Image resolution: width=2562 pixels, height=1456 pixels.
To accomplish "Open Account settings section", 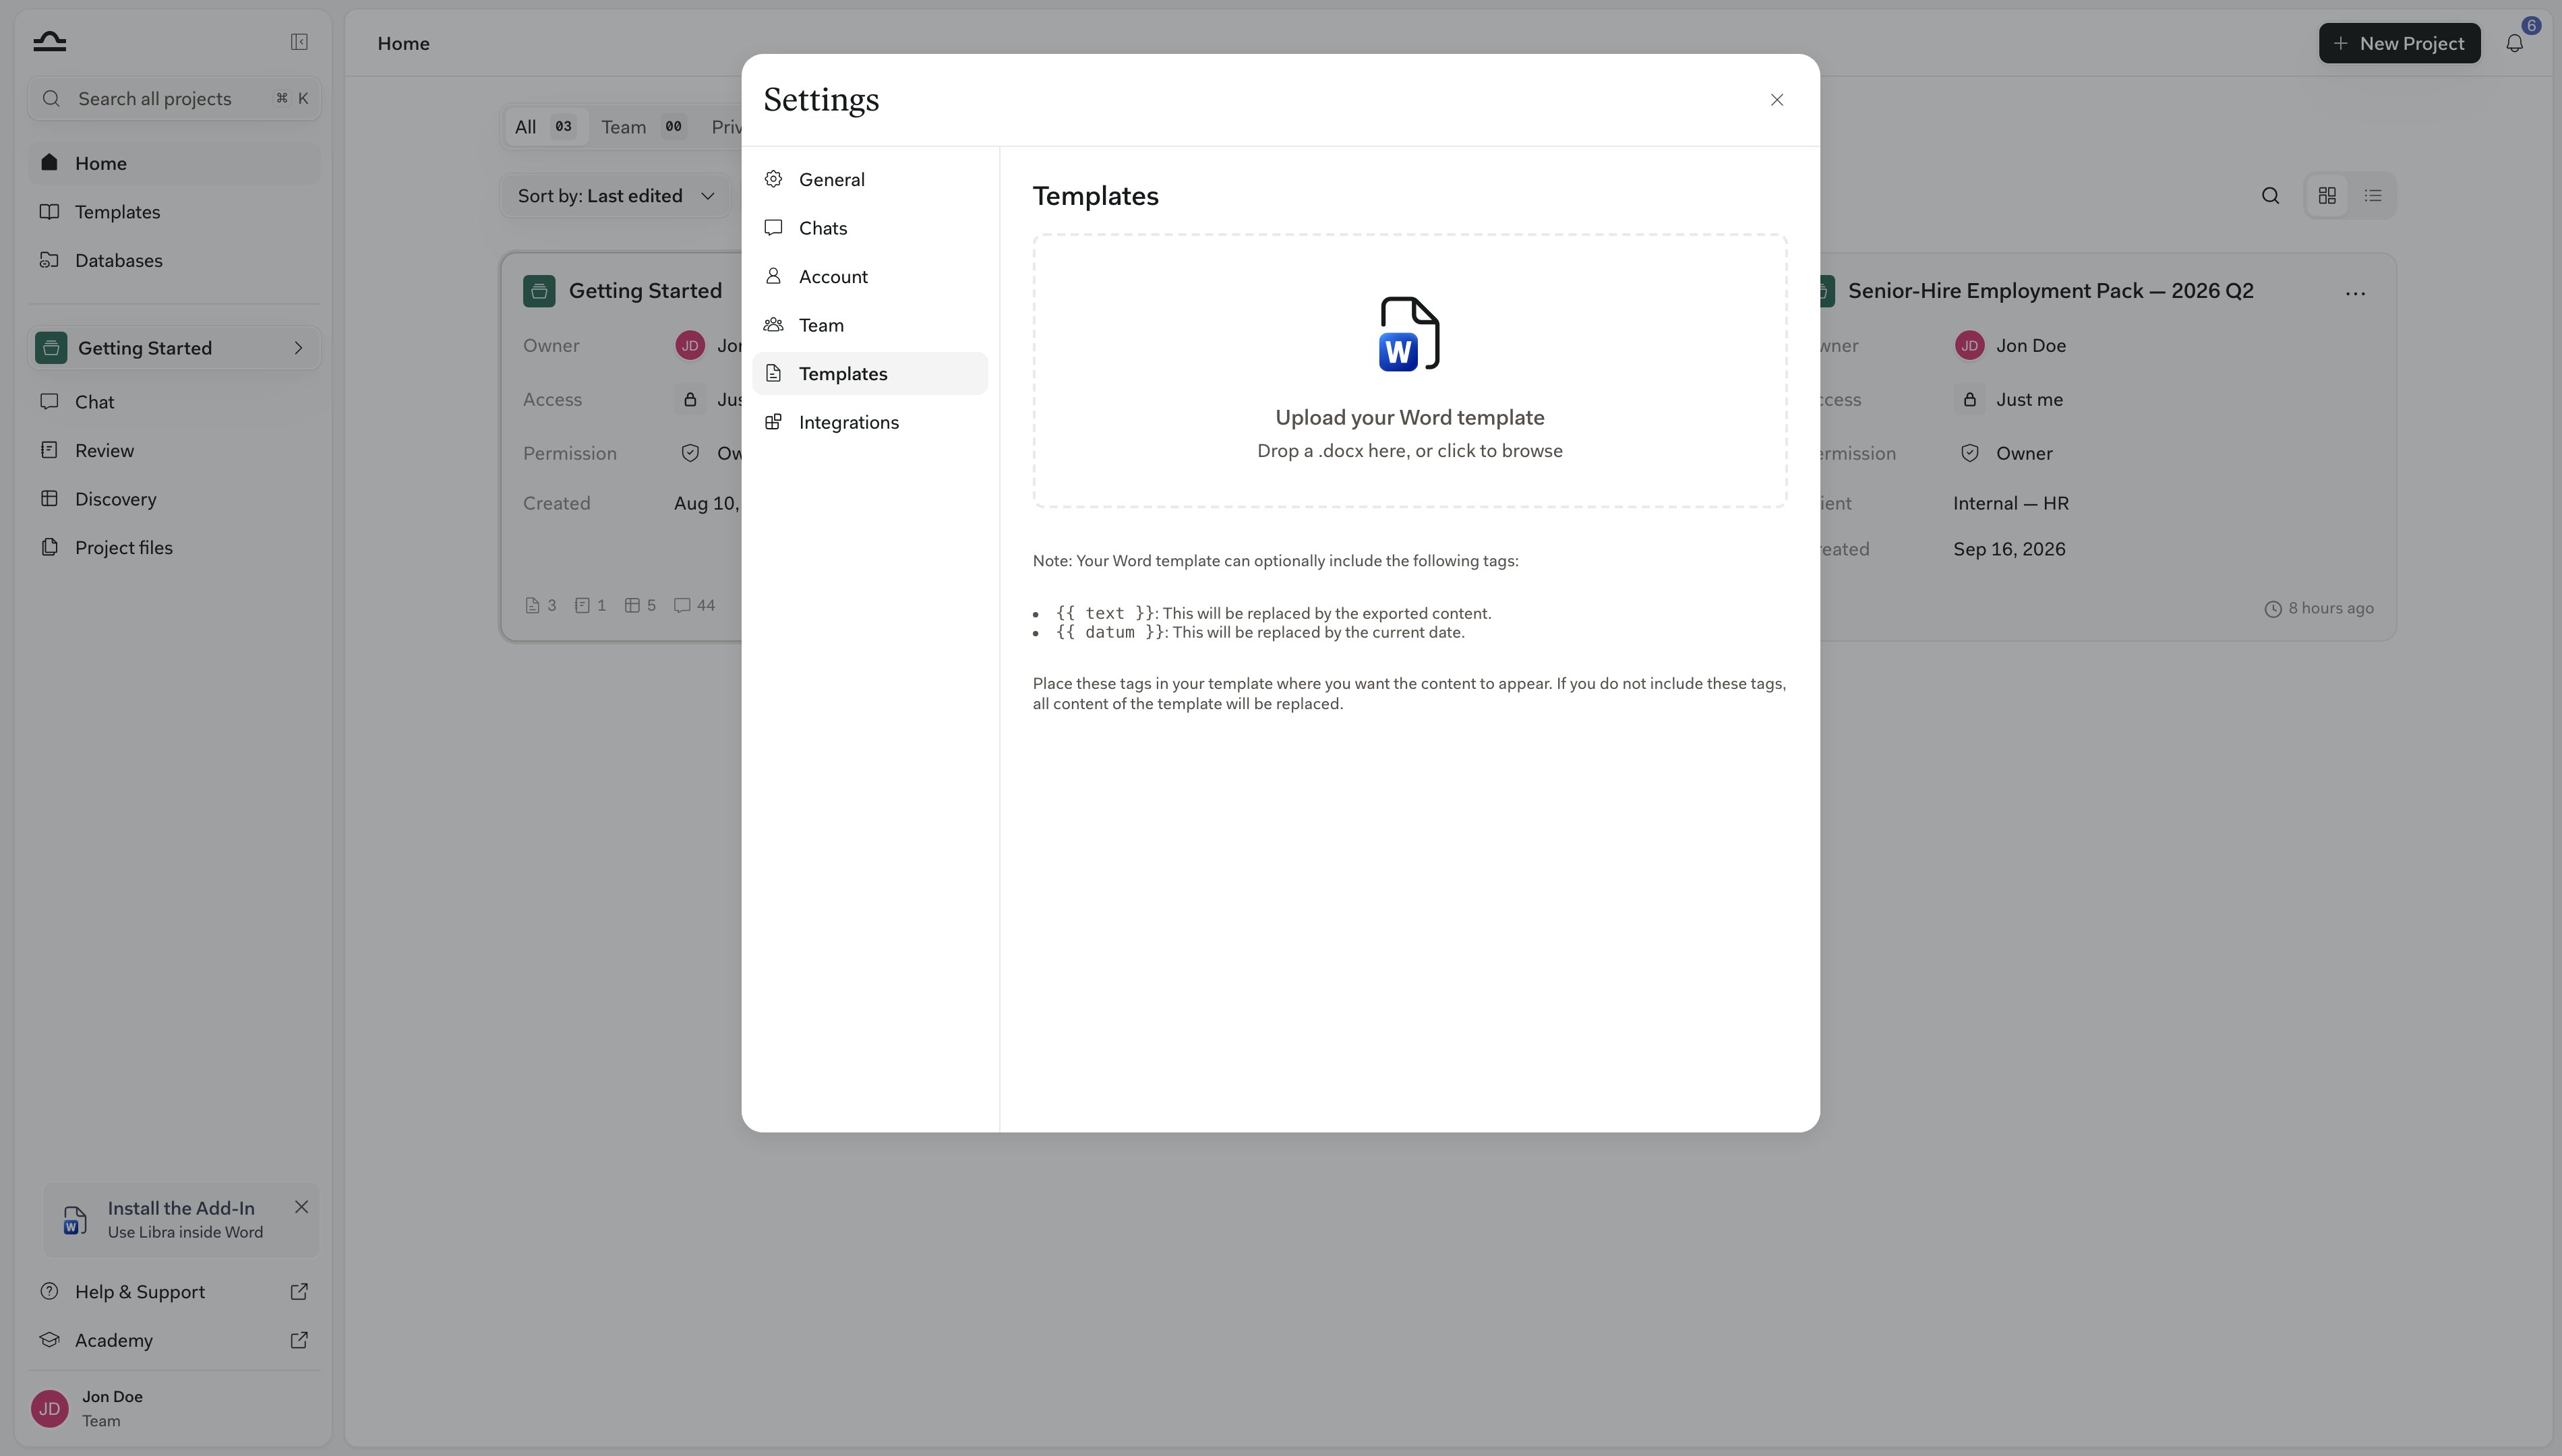I will (x=870, y=277).
